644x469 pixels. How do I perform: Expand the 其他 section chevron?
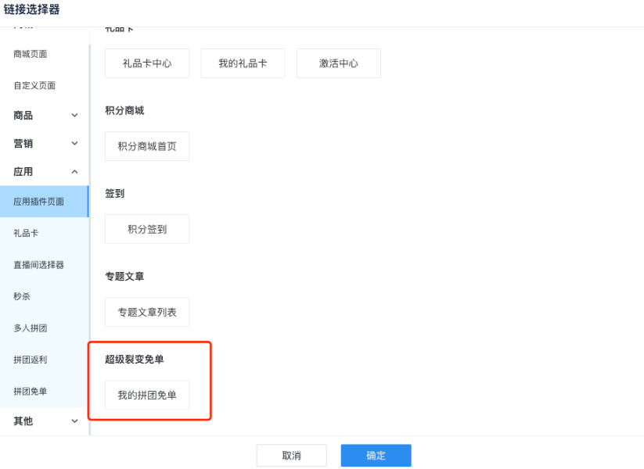pos(75,421)
